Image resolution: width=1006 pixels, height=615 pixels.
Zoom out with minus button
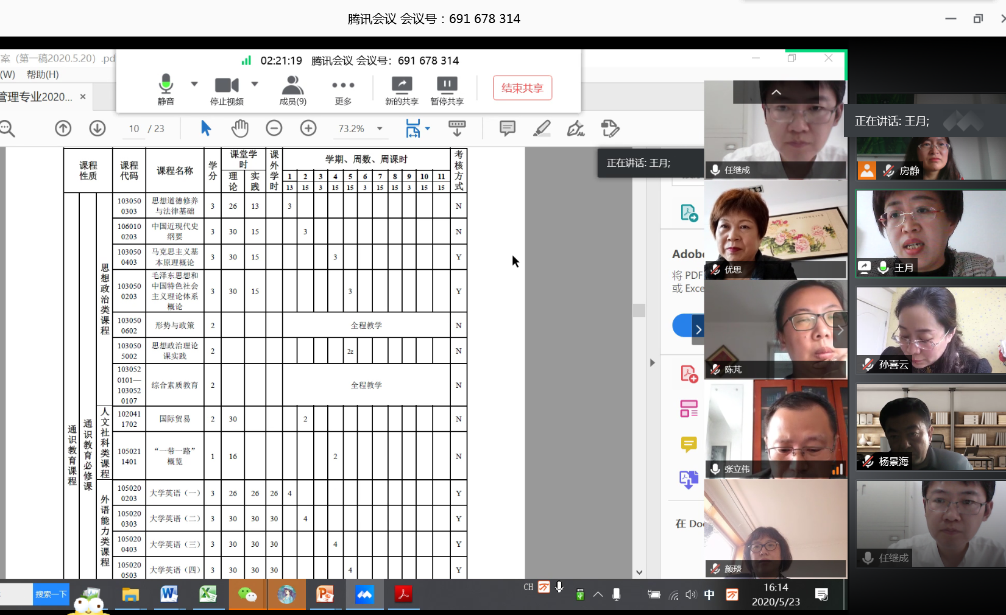pyautogui.click(x=274, y=128)
